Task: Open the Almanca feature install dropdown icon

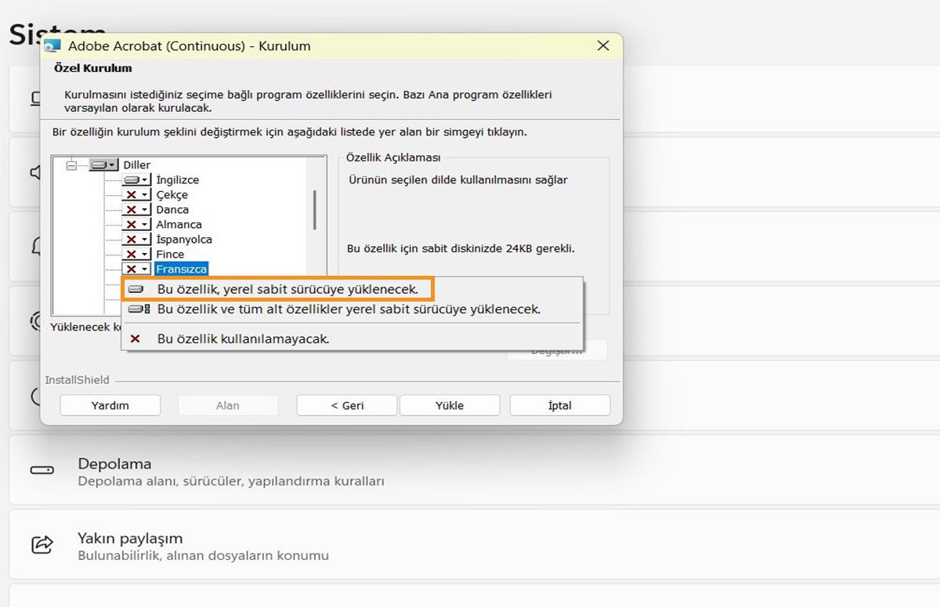Action: pyautogui.click(x=136, y=225)
